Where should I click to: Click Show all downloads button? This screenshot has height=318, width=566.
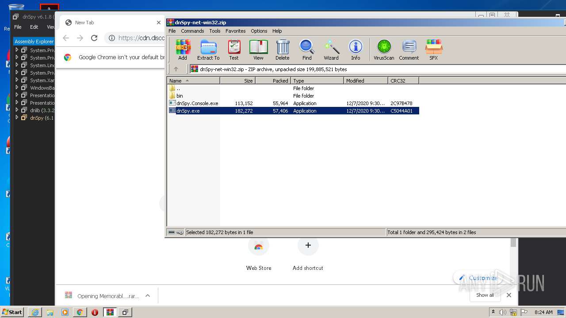click(x=485, y=295)
